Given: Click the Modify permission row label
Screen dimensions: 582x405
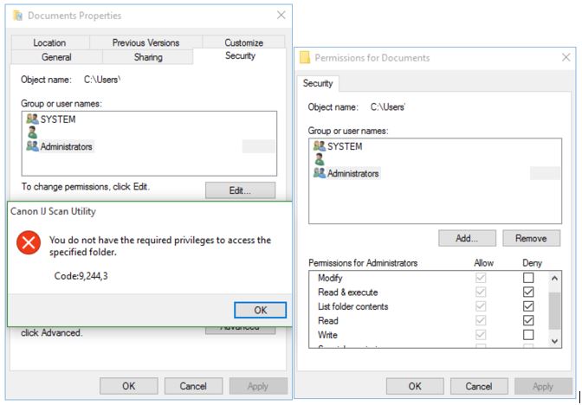Looking at the screenshot, I should (x=330, y=278).
